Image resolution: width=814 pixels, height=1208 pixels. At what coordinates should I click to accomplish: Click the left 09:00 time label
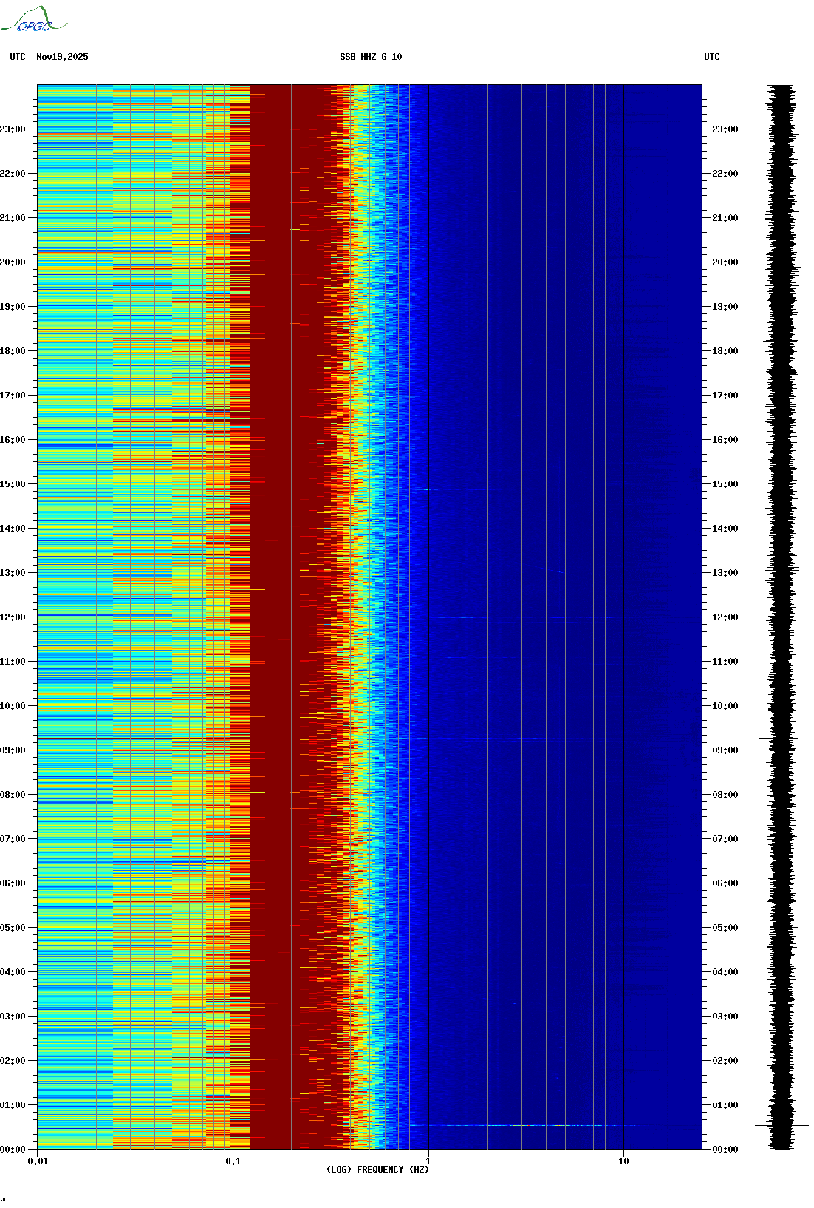tap(13, 750)
